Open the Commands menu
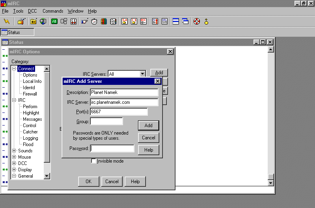This screenshot has height=208, width=315. tap(53, 11)
